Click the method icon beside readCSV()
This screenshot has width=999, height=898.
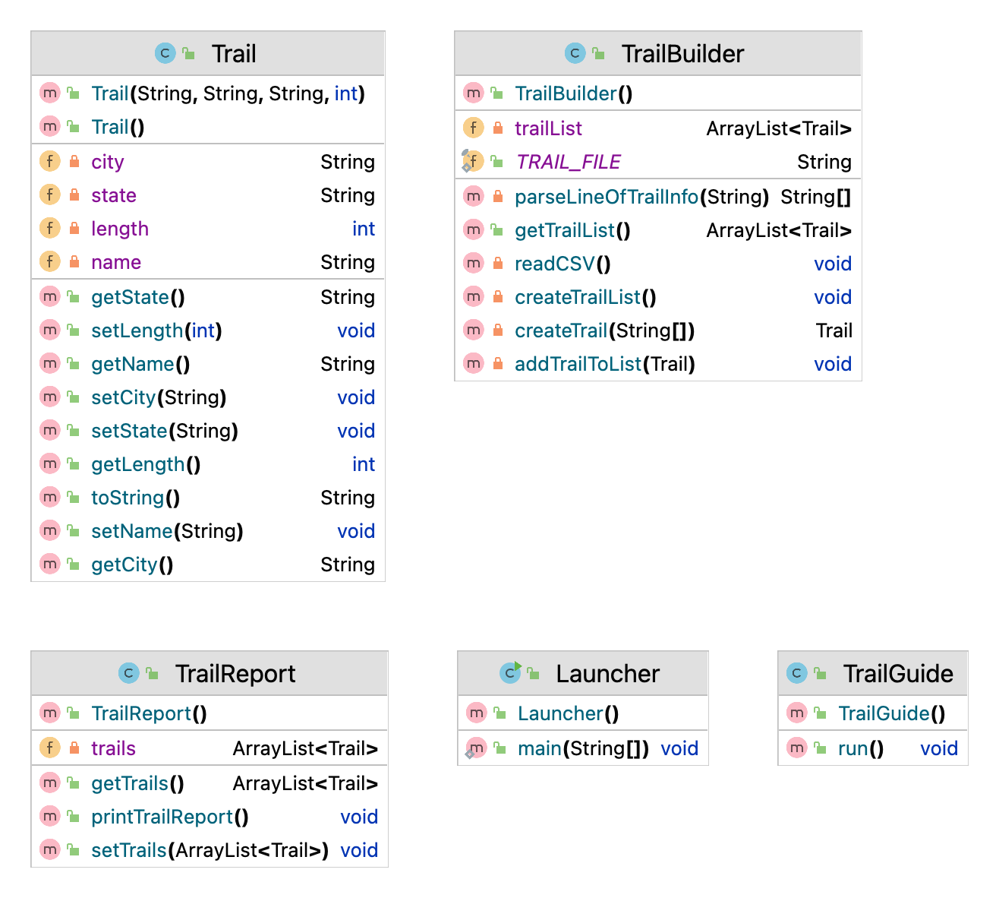pyautogui.click(x=474, y=263)
